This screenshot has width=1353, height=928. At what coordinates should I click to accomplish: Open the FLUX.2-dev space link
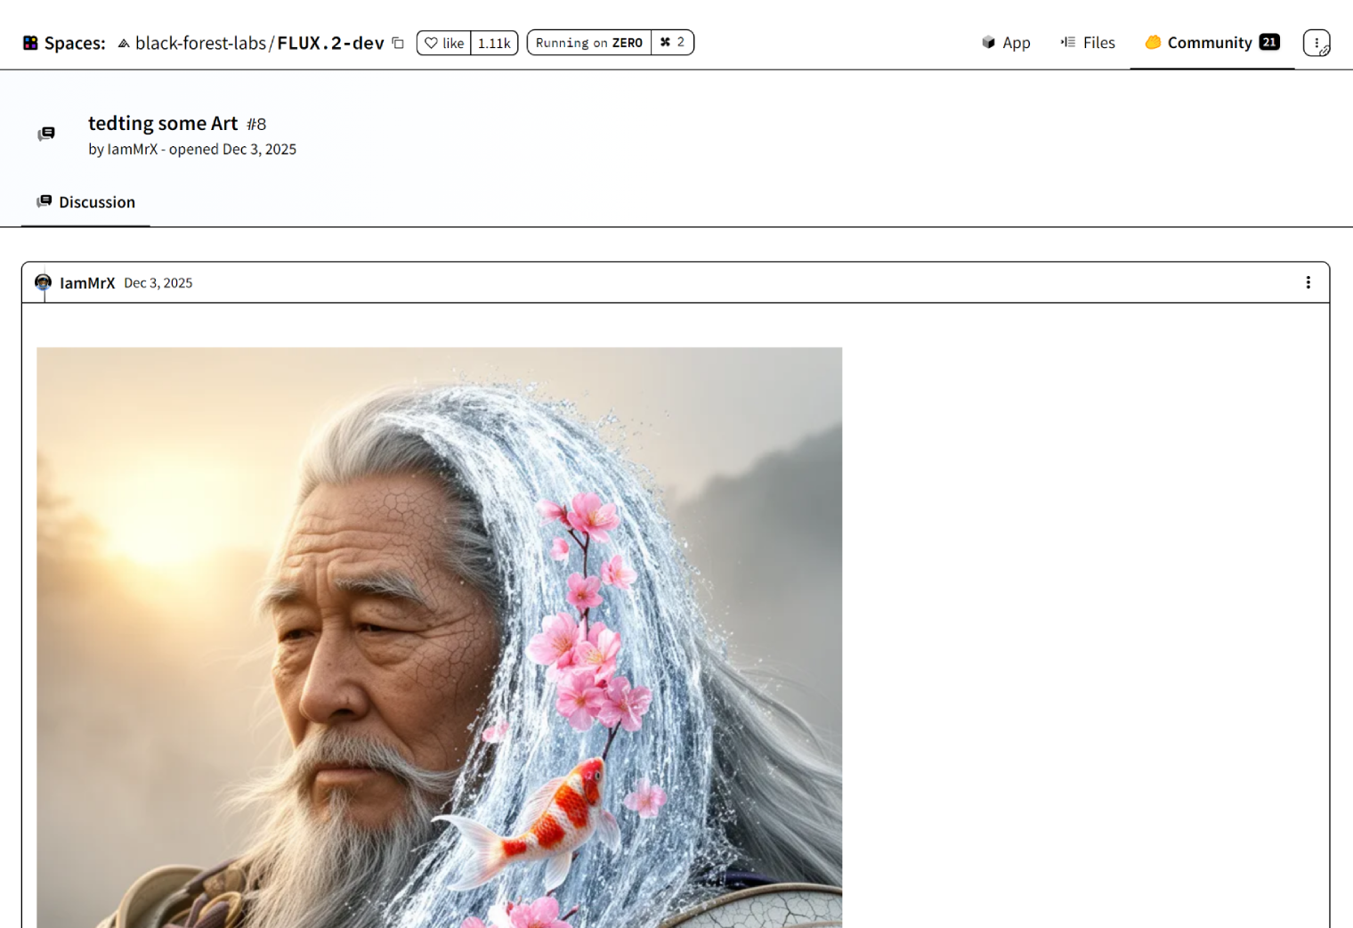click(330, 43)
